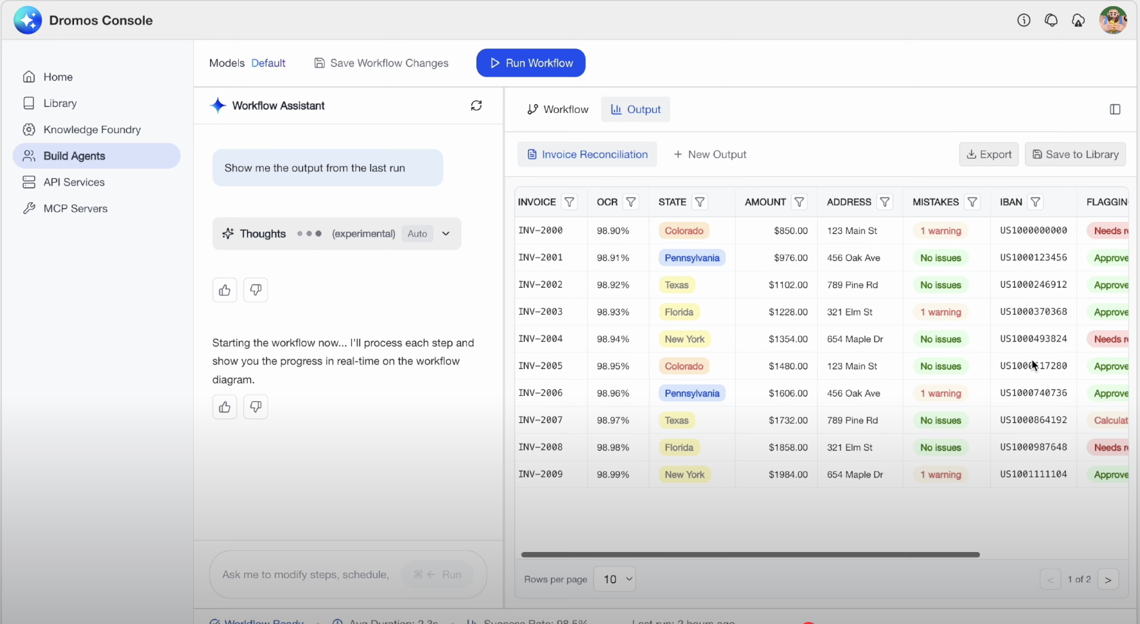
Task: Filter the INVOICE column
Action: click(x=569, y=202)
